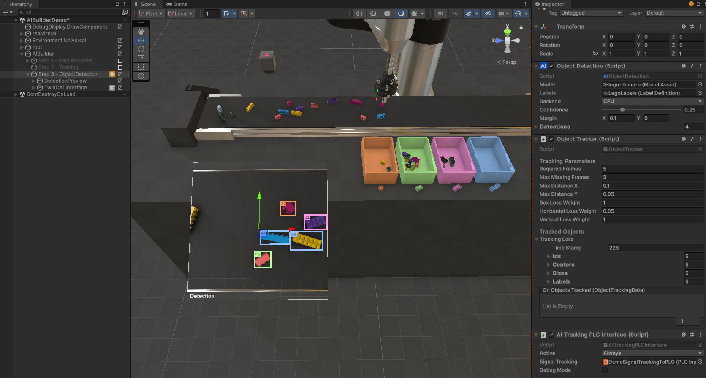This screenshot has width=706, height=378.
Task: Toggle scene visibility hidden-objects icon
Action: coord(488,13)
